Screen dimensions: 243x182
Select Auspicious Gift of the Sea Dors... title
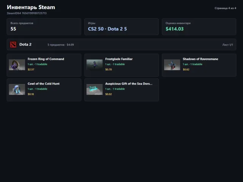click(x=129, y=84)
